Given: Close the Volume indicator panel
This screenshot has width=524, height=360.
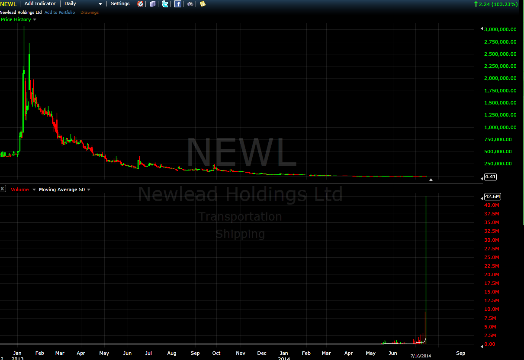Looking at the screenshot, I should pos(3,189).
